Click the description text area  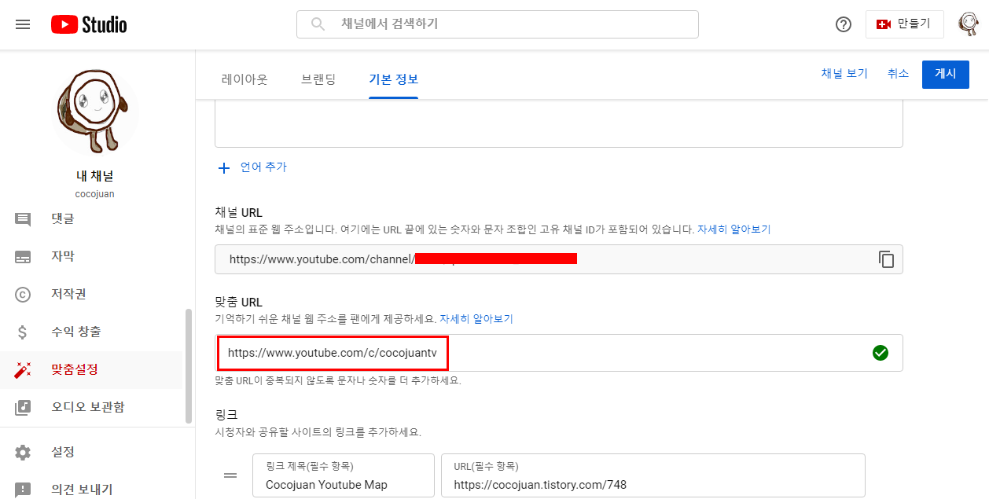(x=558, y=124)
